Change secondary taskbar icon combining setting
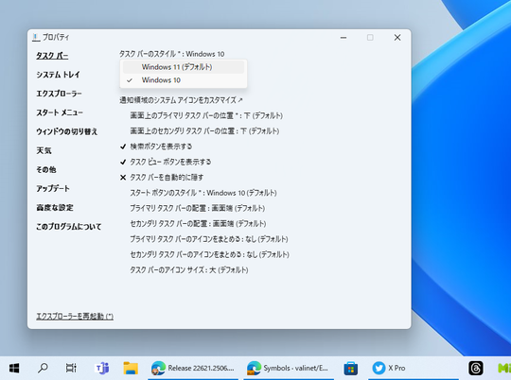This screenshot has width=511, height=380. tap(209, 254)
